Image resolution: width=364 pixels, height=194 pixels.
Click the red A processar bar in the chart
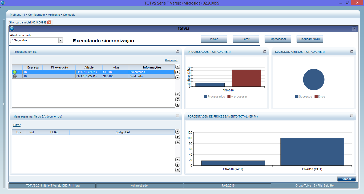tap(246, 78)
